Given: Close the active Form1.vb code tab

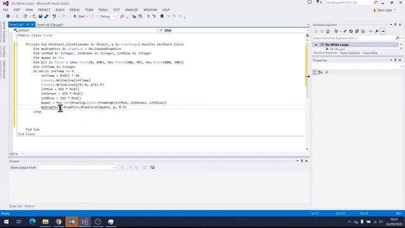Looking at the screenshot, I should [32, 25].
